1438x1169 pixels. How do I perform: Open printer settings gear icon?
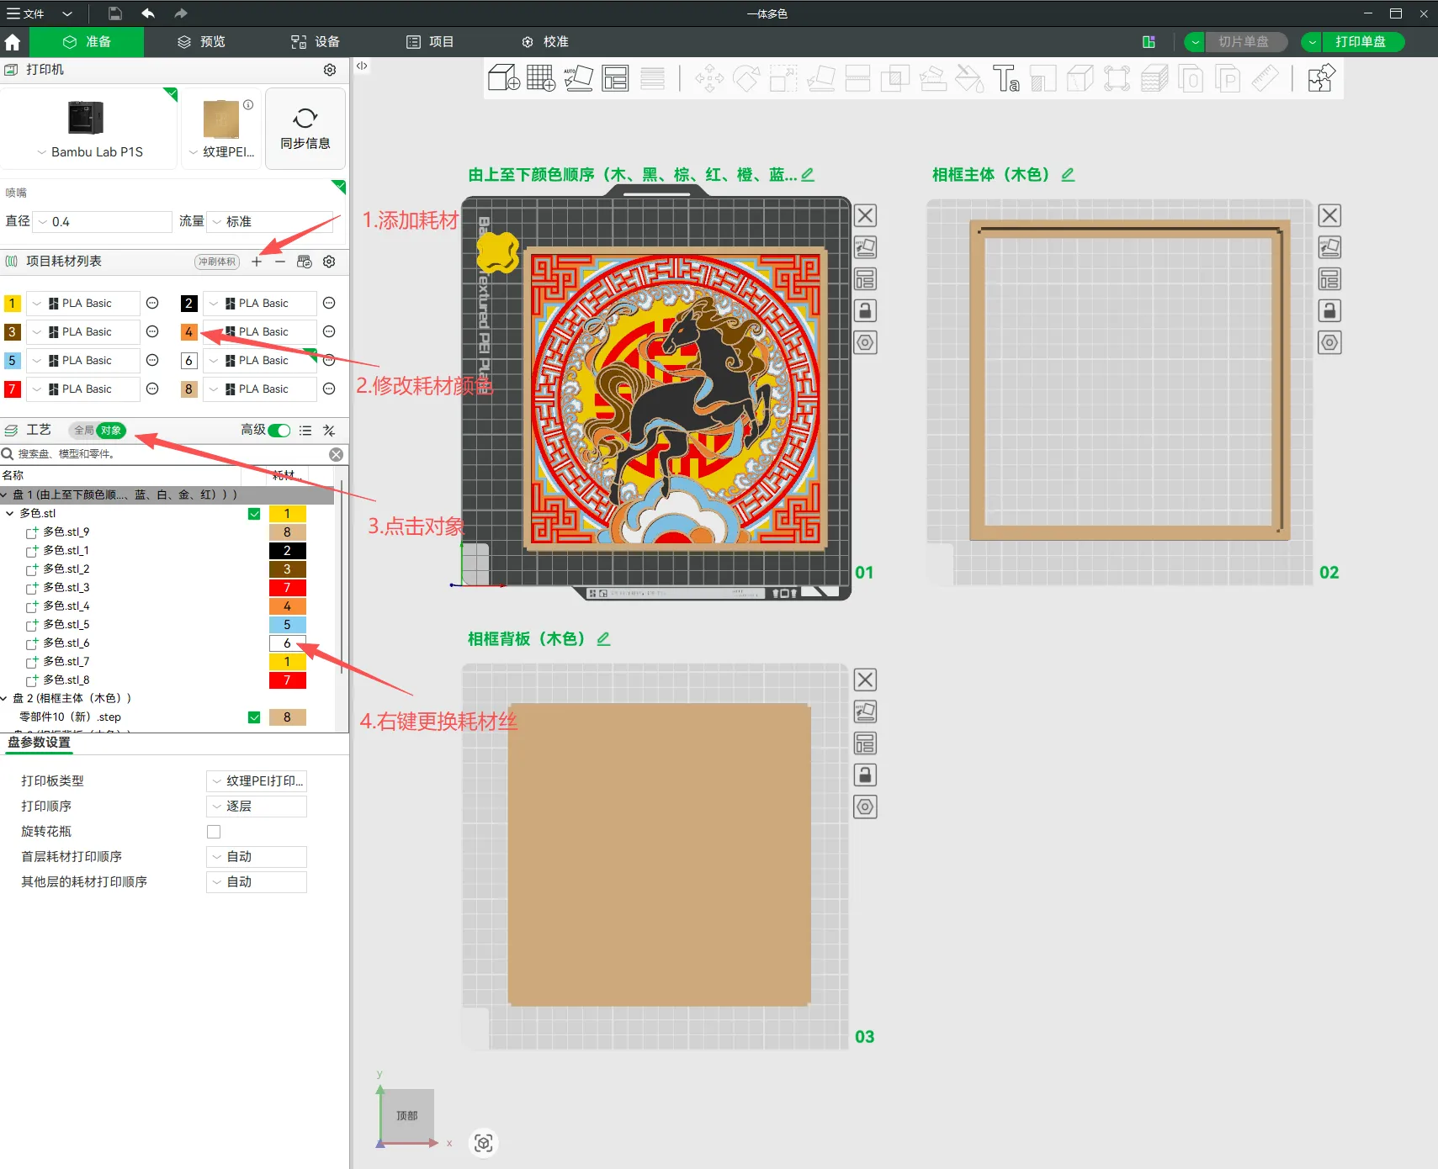click(330, 70)
